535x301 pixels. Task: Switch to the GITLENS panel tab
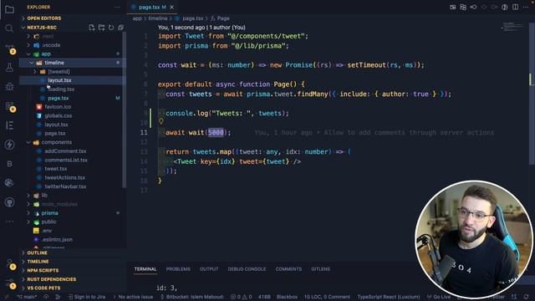tap(320, 269)
